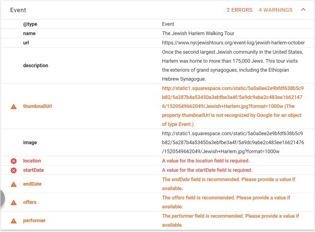Image resolution: width=315 pixels, height=232 pixels.
Task: Click the warning icon beside offers
Action: pyautogui.click(x=13, y=202)
